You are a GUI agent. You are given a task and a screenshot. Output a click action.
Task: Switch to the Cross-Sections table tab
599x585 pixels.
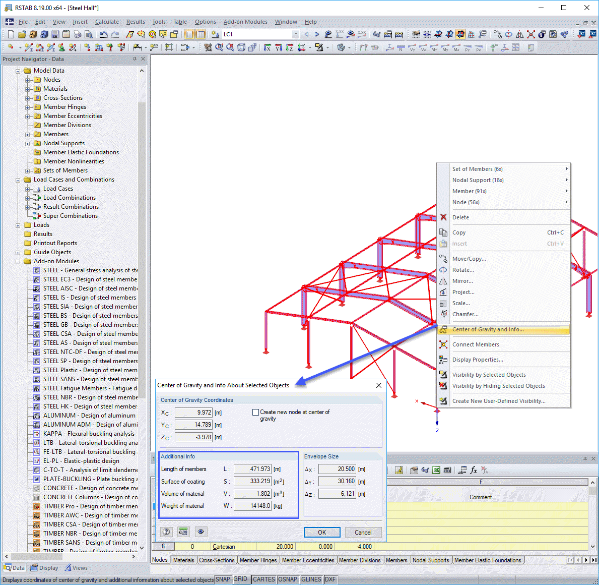click(217, 560)
